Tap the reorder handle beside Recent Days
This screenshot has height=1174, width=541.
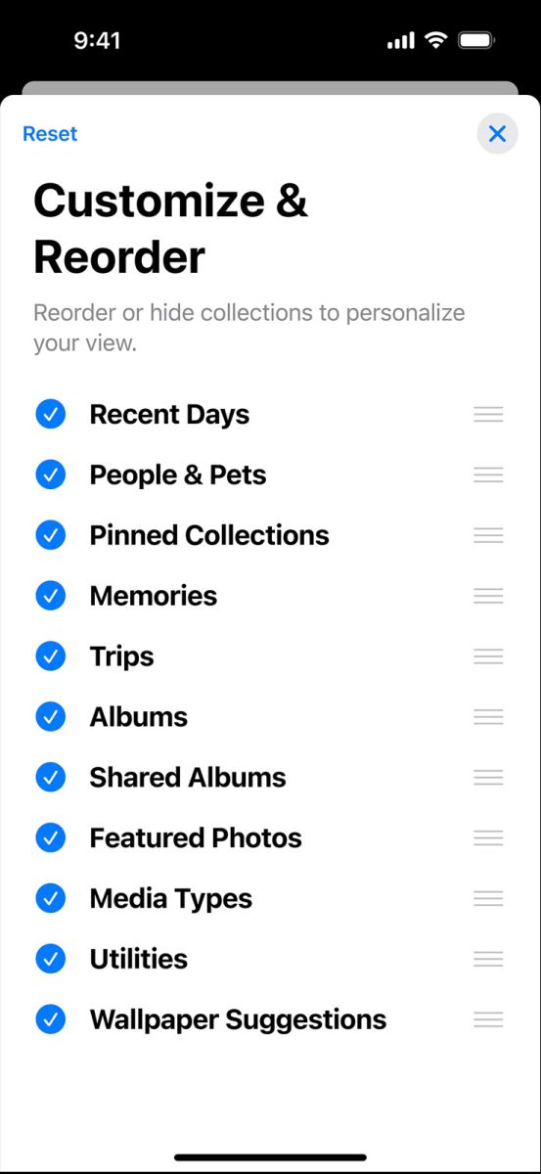coord(488,414)
